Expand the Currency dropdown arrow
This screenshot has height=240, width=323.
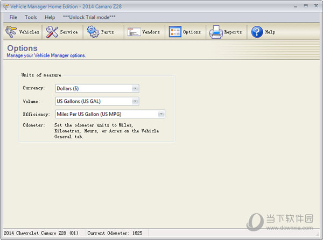click(x=135, y=88)
